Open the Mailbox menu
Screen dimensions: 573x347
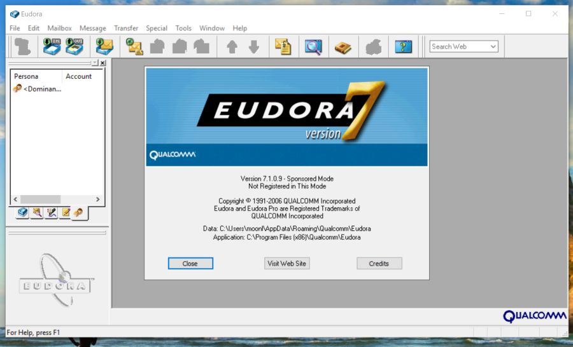click(59, 28)
